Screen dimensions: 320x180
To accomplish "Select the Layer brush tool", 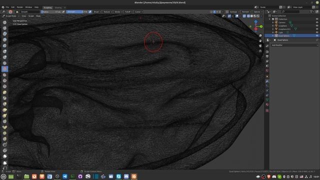I will [4, 45].
